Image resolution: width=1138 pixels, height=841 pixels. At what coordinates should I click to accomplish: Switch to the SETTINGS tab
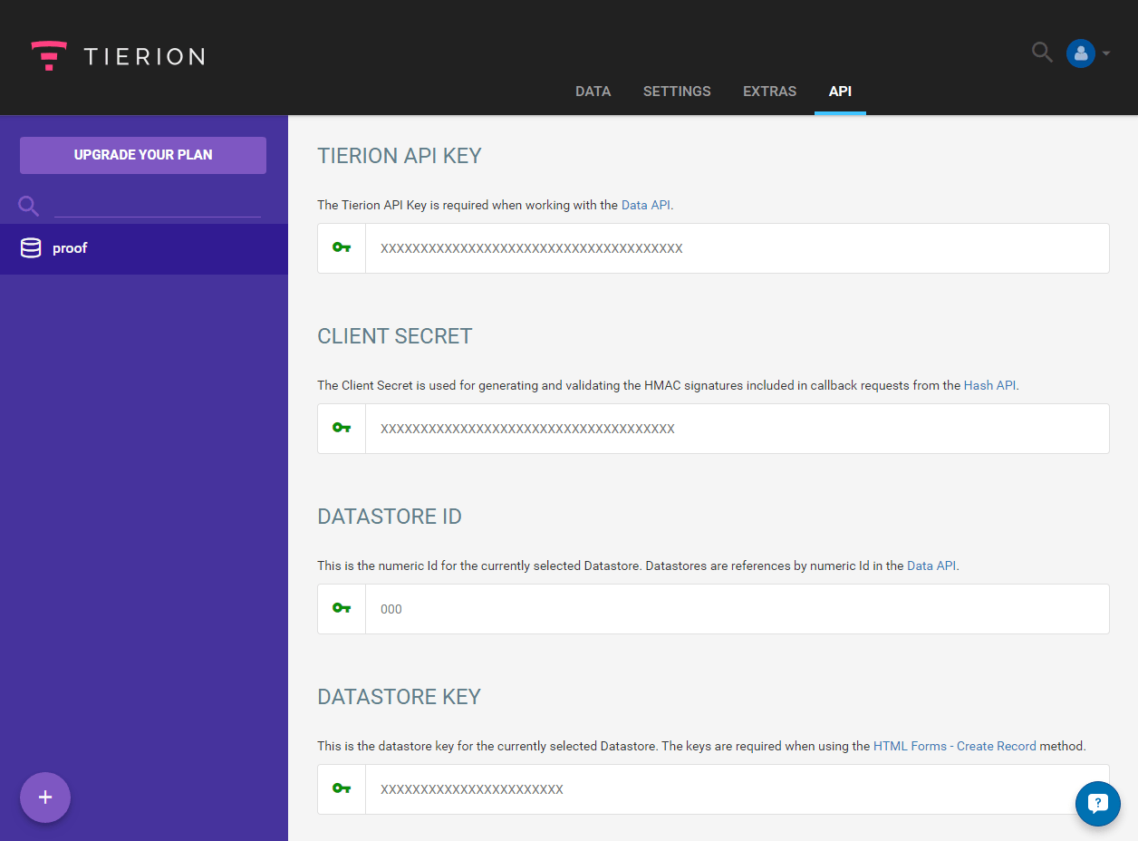pyautogui.click(x=677, y=91)
